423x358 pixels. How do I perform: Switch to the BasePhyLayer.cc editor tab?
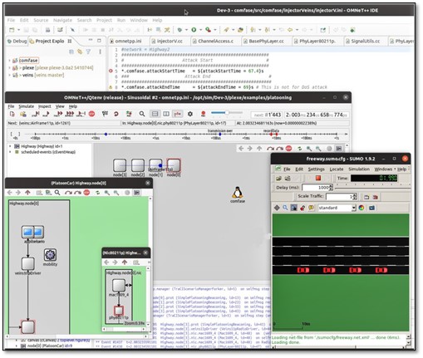click(266, 41)
